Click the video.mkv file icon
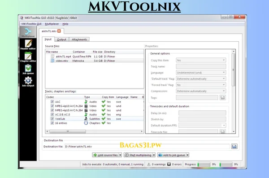The image size is (269, 178). tap(52, 61)
